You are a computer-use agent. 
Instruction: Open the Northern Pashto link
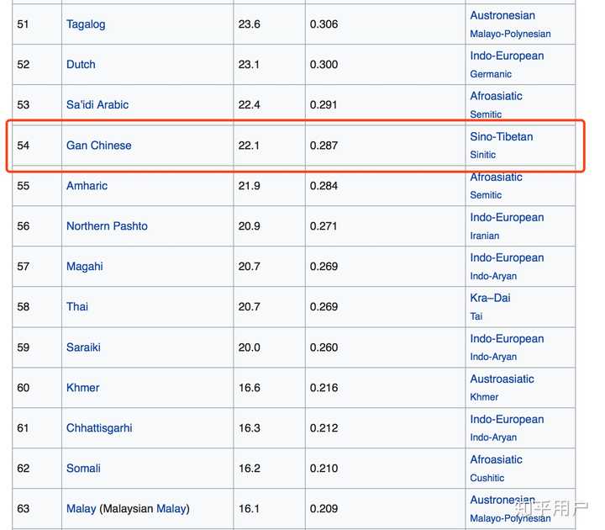tap(107, 226)
